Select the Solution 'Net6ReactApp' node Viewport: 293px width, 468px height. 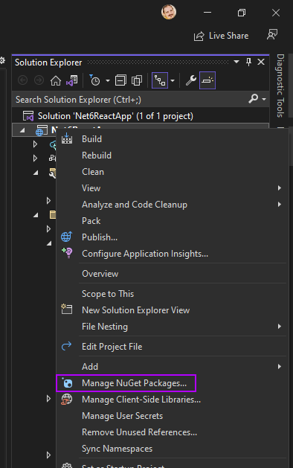point(115,116)
